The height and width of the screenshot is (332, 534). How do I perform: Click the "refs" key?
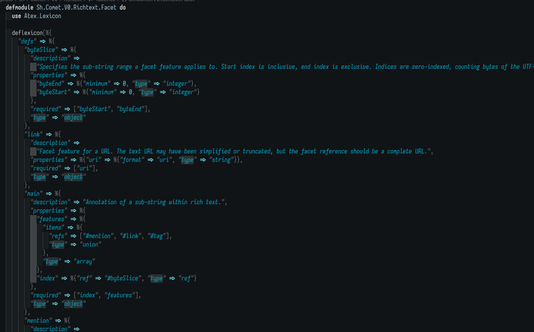pyautogui.click(x=58, y=236)
